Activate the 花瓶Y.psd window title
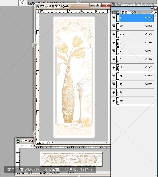Screen dimensions: 158x177 coord(27,141)
